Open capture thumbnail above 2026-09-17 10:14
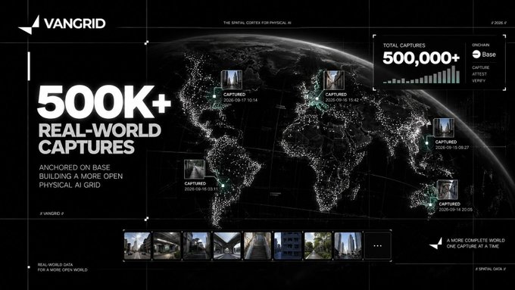This screenshot has height=290, width=515. pos(232,80)
